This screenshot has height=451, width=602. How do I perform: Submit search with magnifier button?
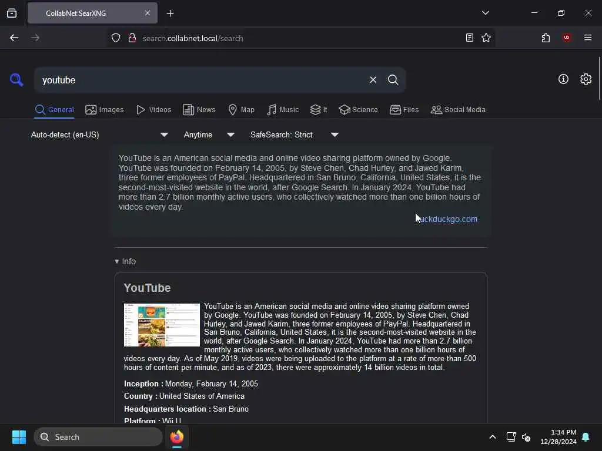[393, 80]
